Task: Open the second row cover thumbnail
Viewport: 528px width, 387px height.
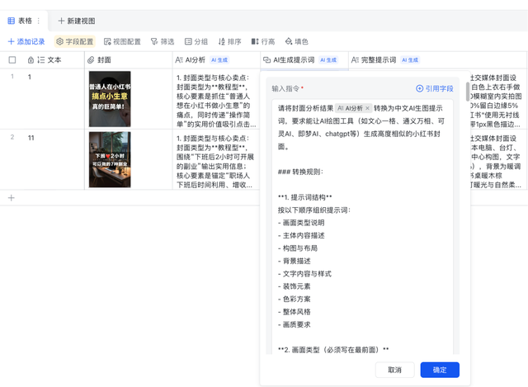Action: tap(110, 159)
